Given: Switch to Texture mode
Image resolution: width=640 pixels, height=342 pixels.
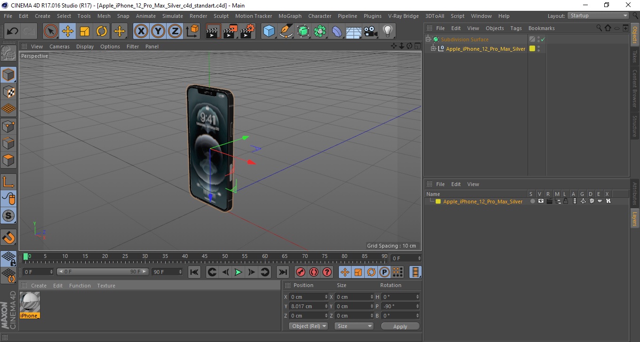Looking at the screenshot, I should (9, 92).
